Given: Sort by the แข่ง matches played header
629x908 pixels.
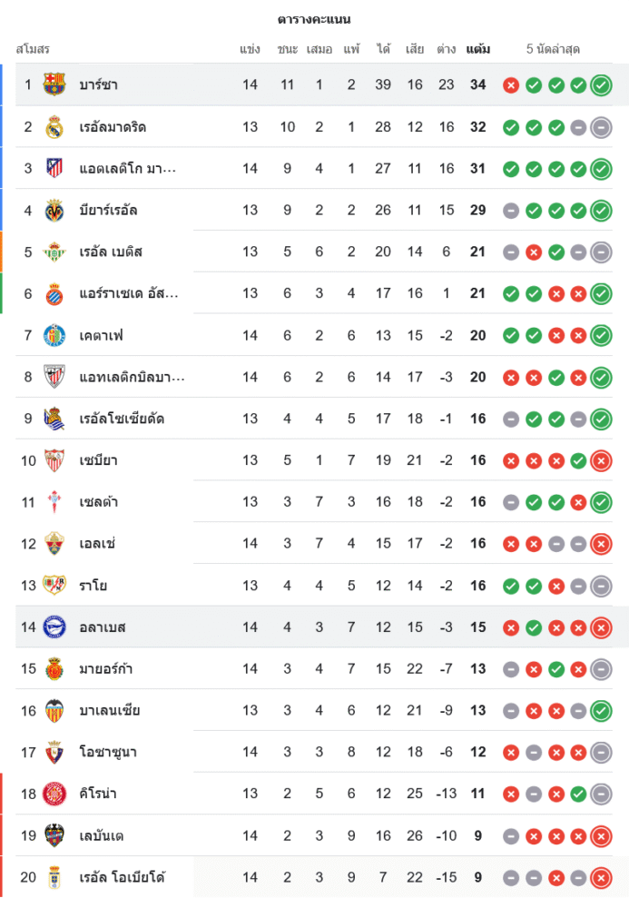Looking at the screenshot, I should pyautogui.click(x=251, y=49).
